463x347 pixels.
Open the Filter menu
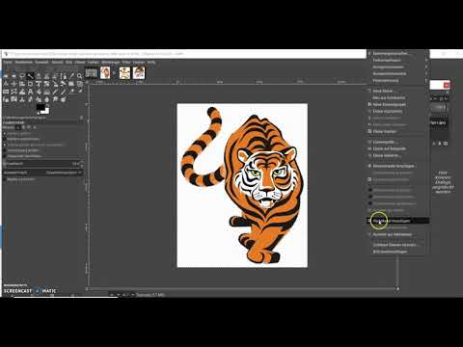pyautogui.click(x=126, y=62)
